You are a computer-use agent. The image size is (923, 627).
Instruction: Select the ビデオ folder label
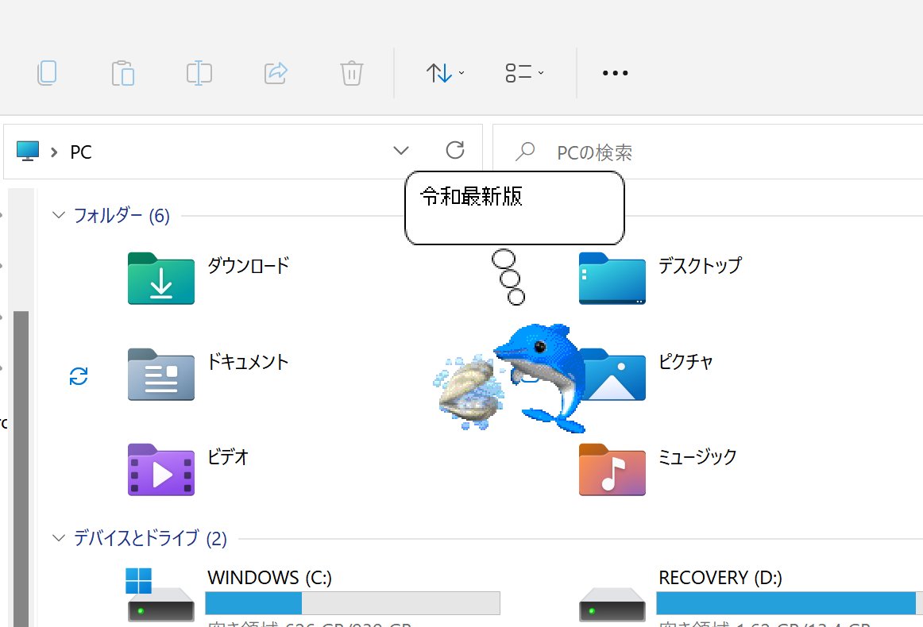pyautogui.click(x=228, y=457)
